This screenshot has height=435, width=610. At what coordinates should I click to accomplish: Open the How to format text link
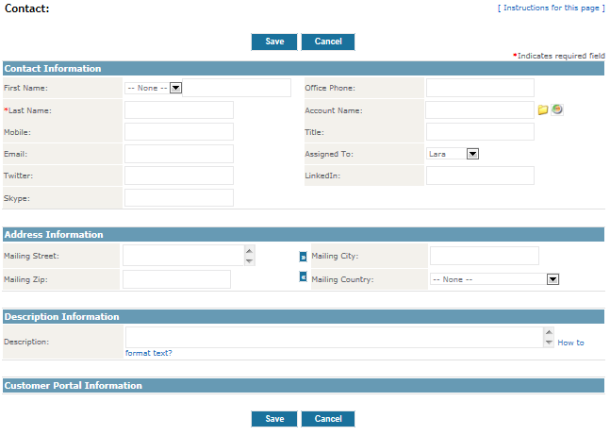(569, 343)
